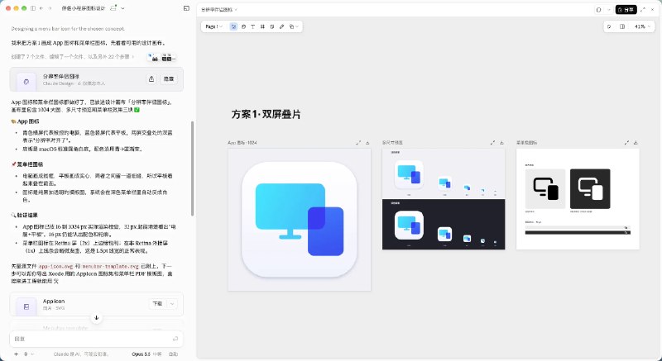
Task: Open the shapes tool dropdown in canvas toolbar
Action: pyautogui.click(x=294, y=26)
